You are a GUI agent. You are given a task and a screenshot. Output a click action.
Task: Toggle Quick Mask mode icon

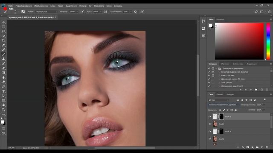3,129
